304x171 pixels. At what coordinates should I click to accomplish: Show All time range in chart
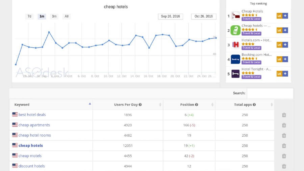tap(67, 16)
